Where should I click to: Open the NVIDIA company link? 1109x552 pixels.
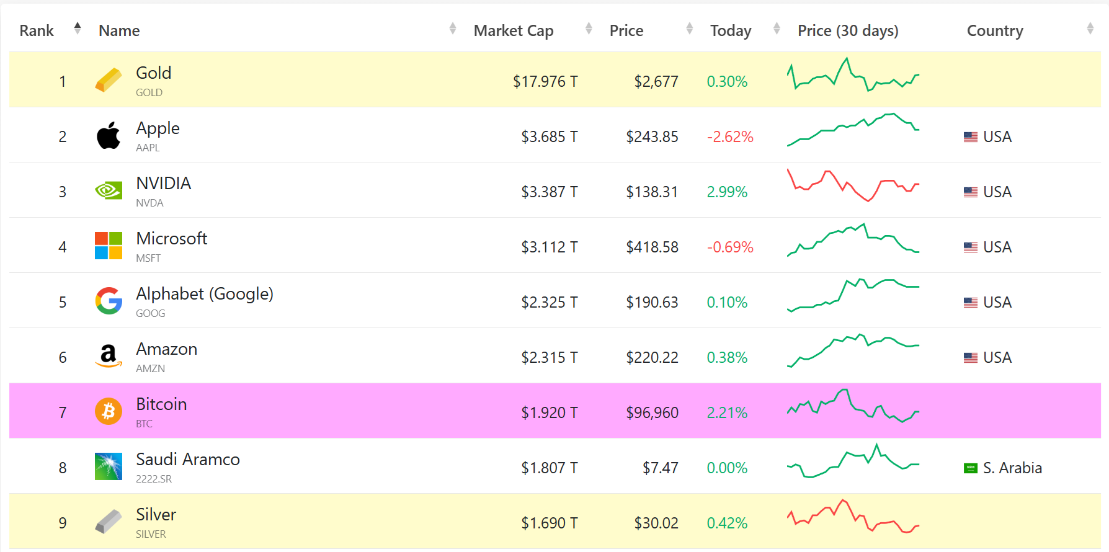(164, 183)
